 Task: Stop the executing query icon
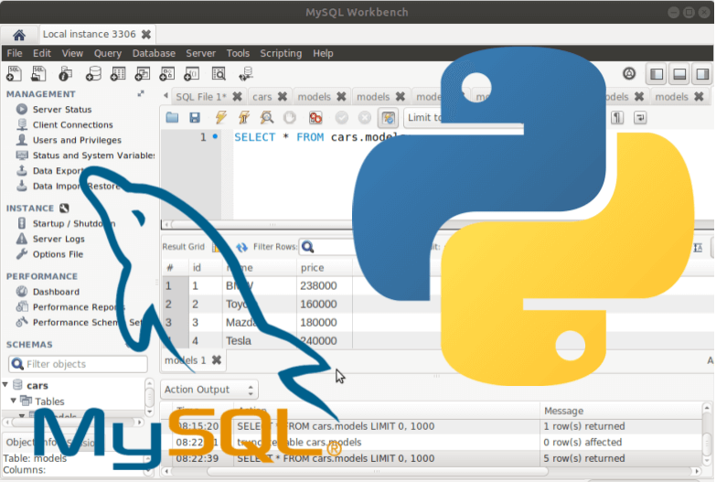[290, 118]
